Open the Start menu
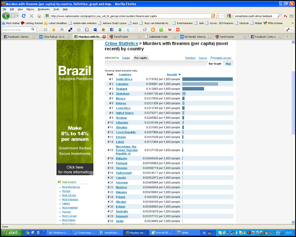 tap(11, 233)
